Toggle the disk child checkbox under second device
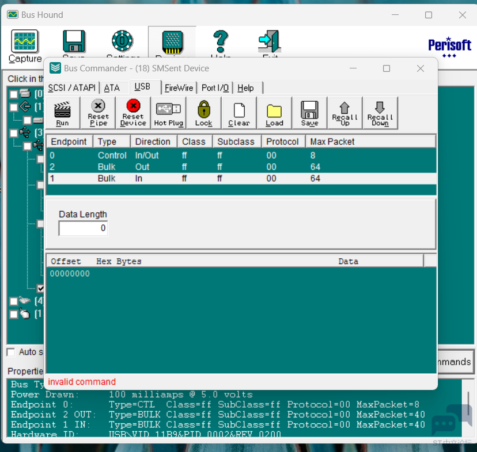Viewport: 477px width, 452px height. [28, 120]
